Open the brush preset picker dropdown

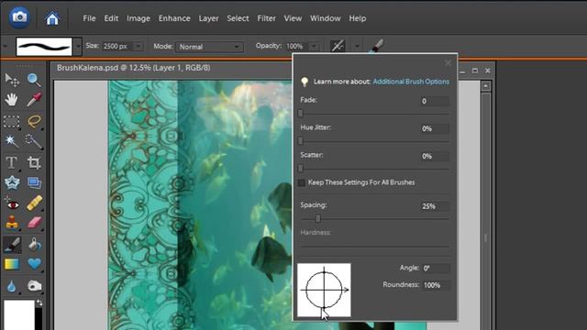pos(77,47)
